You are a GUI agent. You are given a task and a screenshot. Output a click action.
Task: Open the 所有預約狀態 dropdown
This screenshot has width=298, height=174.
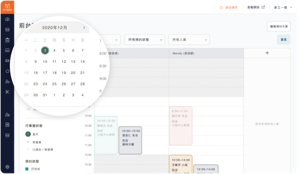145,40
